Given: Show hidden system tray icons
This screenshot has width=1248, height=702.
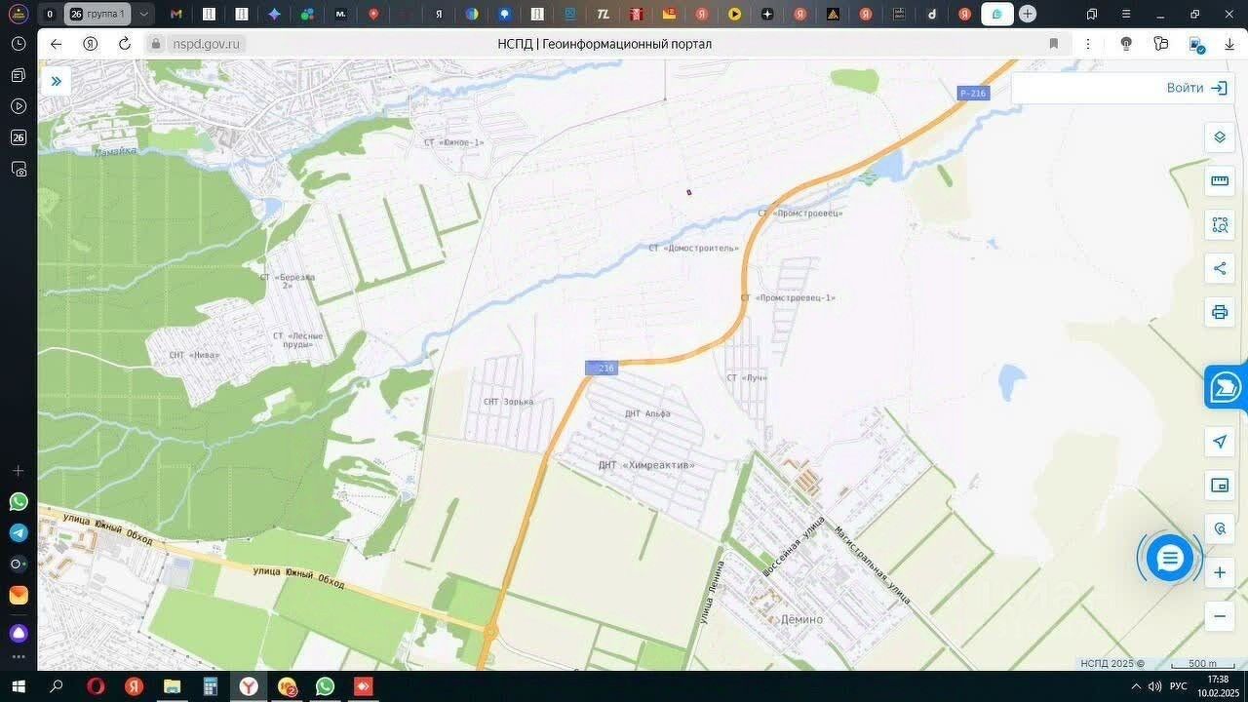Looking at the screenshot, I should tap(1136, 686).
